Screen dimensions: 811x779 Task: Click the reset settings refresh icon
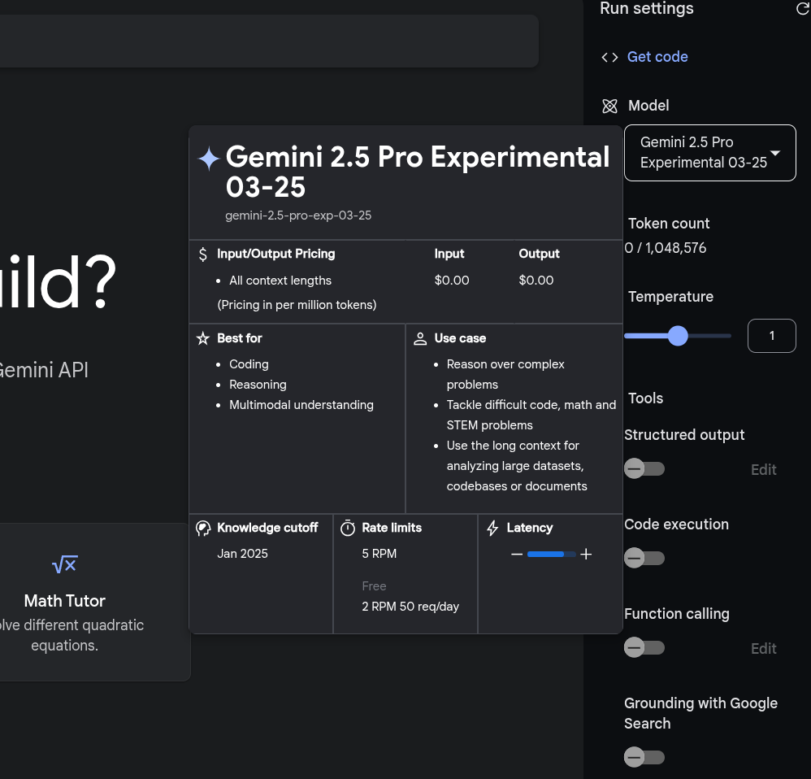pyautogui.click(x=802, y=9)
